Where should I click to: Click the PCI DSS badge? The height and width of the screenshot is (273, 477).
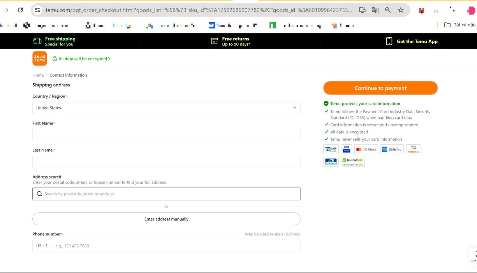(x=331, y=149)
